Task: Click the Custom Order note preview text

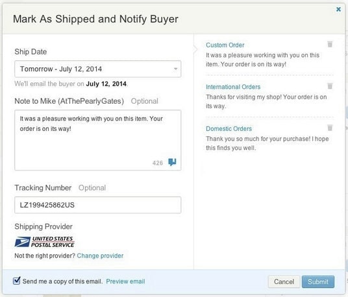Action: coord(262,60)
